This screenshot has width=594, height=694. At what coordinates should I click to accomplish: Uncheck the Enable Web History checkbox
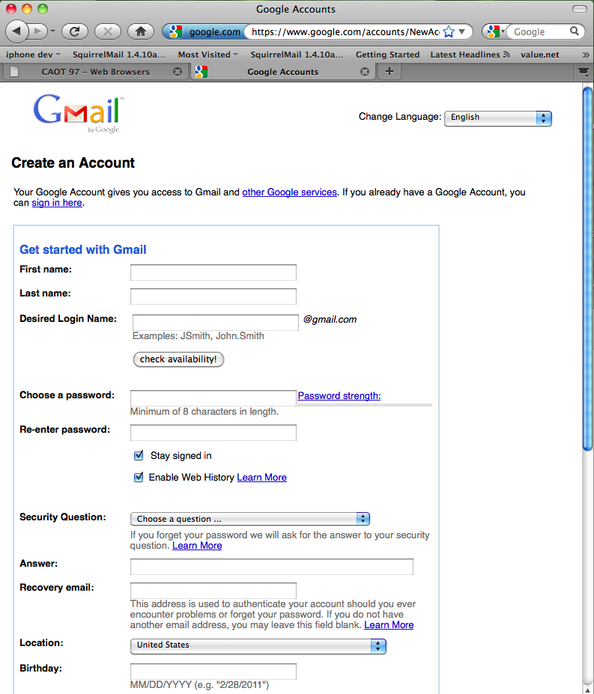click(139, 477)
